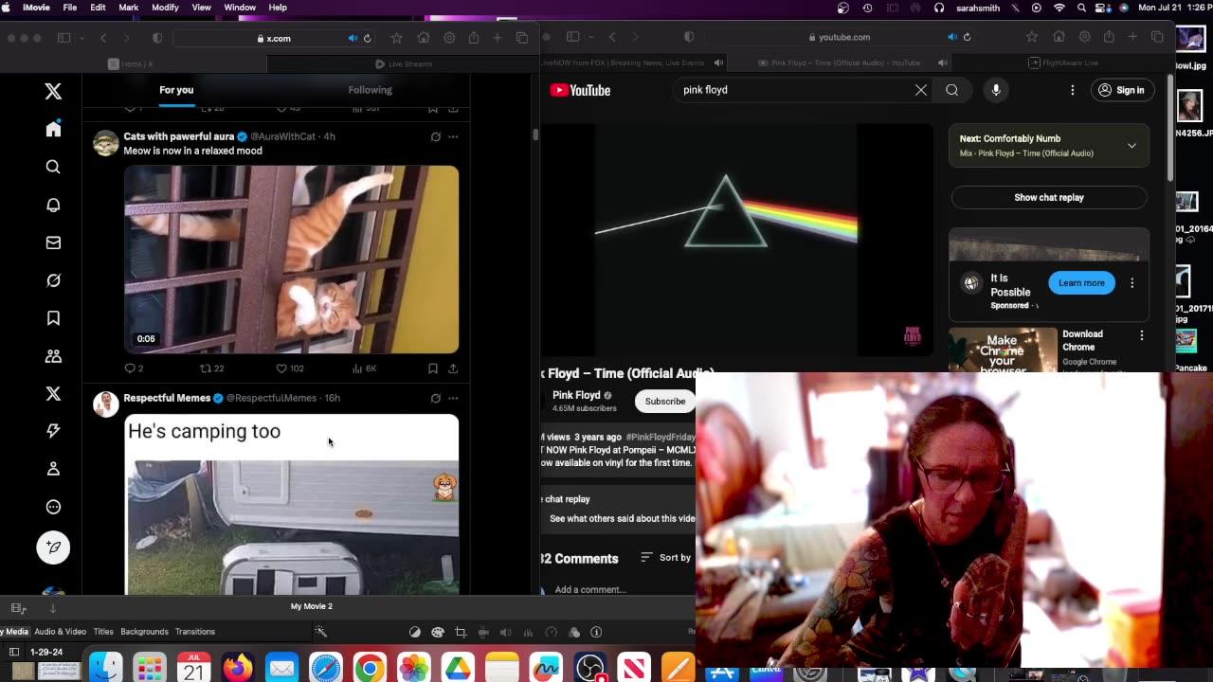Click the x.com address bar
Viewport: 1213px width, 682px height.
point(273,38)
